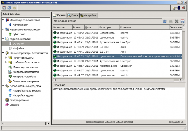
Task: Click the Дополнительные средства gears icon
Action: 7,86
